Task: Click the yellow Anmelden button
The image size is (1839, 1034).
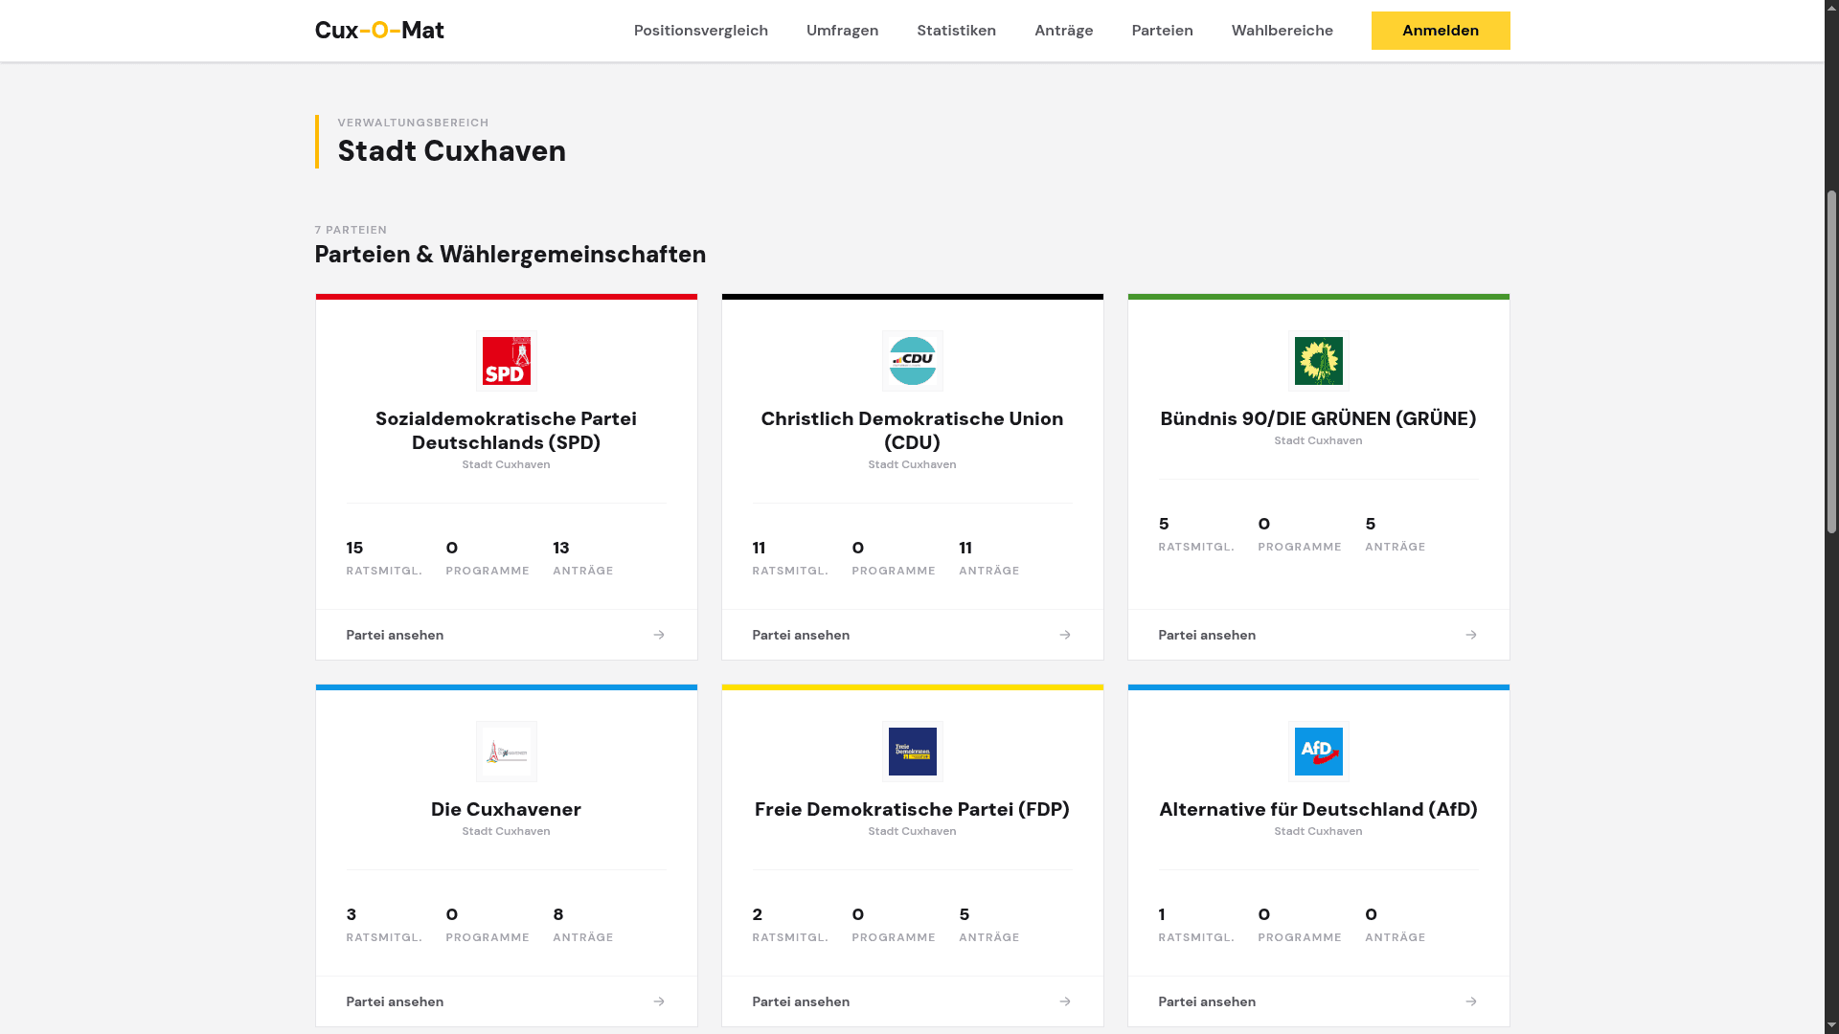Action: coord(1441,31)
